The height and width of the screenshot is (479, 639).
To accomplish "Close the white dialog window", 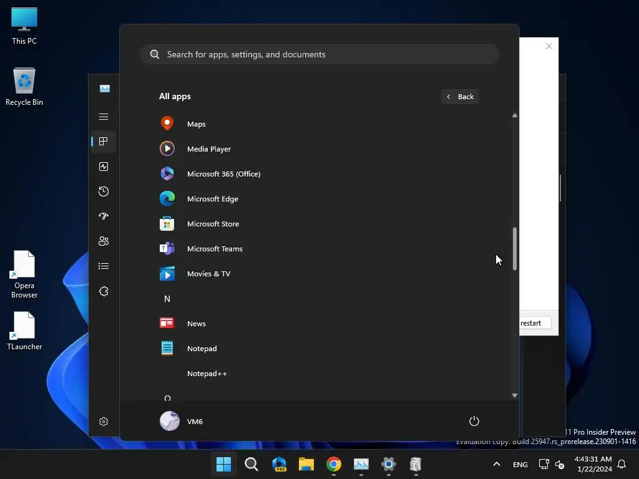I will click(549, 46).
